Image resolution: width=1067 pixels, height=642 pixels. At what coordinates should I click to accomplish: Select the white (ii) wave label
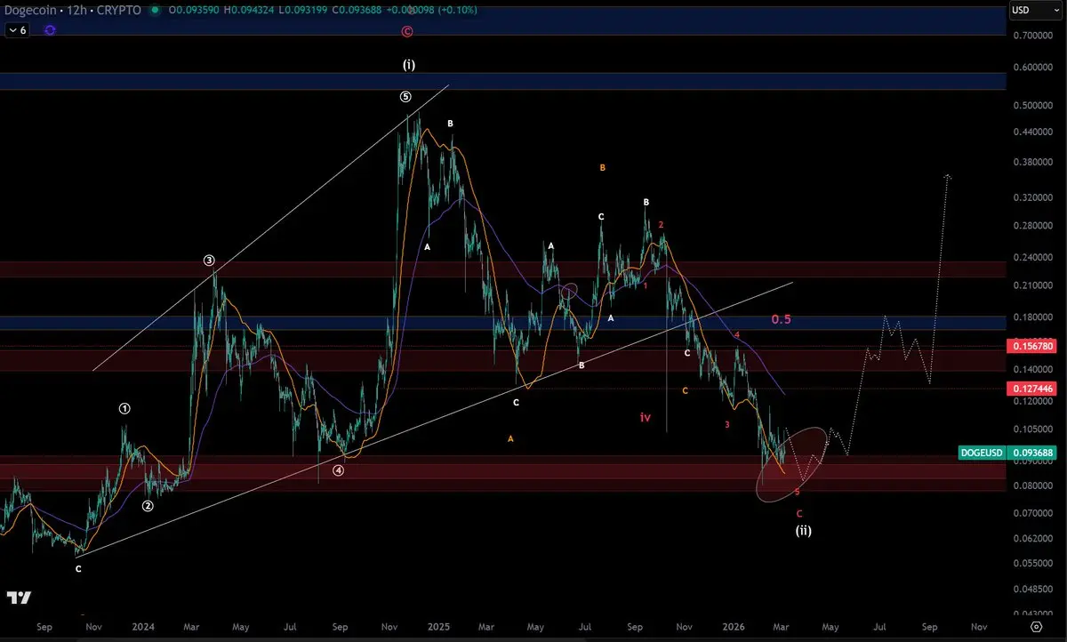pos(803,531)
